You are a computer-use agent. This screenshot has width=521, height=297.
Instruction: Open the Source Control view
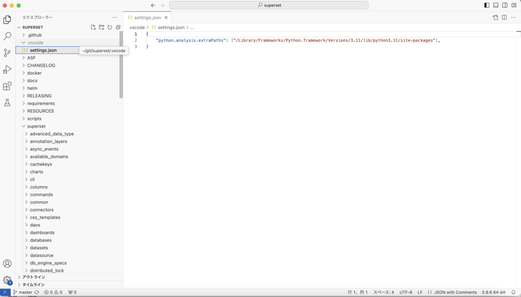7,53
